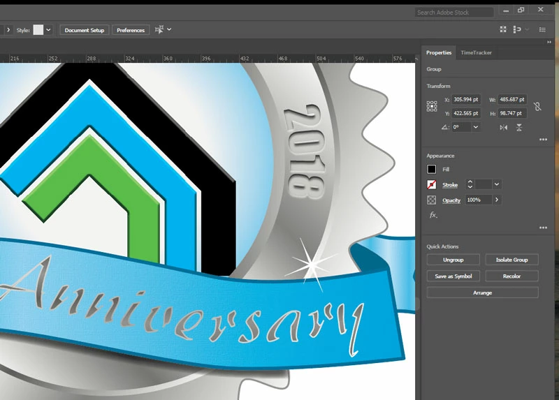
Task: Flip the selection horizontally
Action: 503,128
